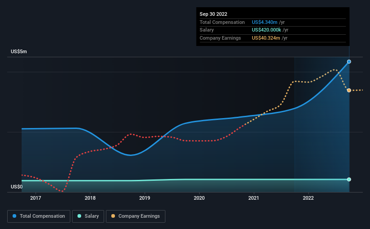Click the blue Total Compensation data point
370x229 pixels.
tap(349, 62)
